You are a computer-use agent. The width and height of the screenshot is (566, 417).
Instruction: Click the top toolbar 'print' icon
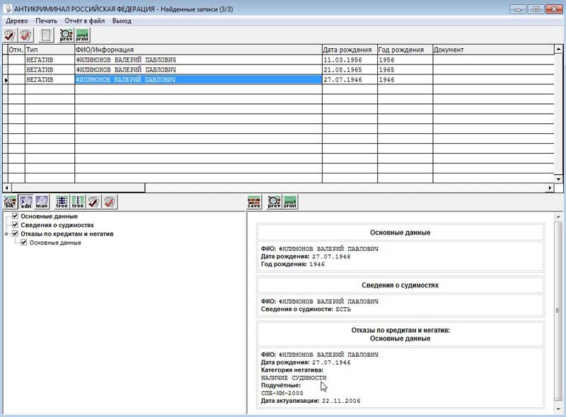click(82, 34)
